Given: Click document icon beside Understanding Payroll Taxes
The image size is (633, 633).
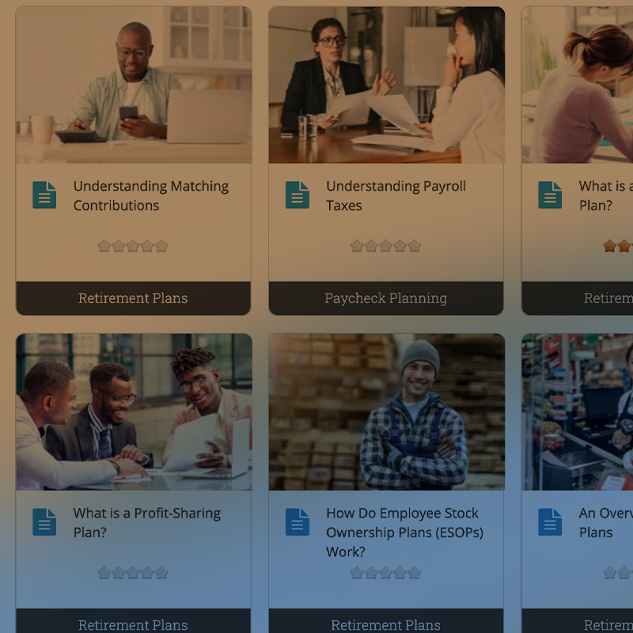Looking at the screenshot, I should 298,195.
